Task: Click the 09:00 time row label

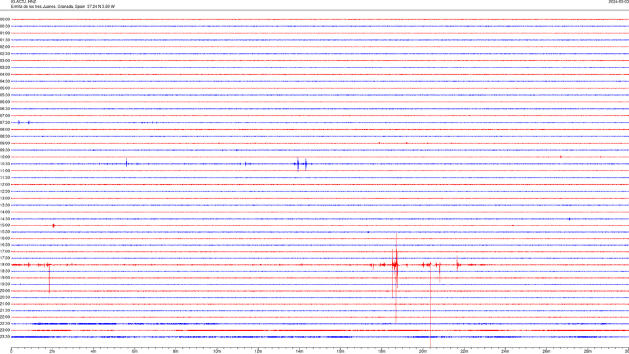Action: [5, 144]
